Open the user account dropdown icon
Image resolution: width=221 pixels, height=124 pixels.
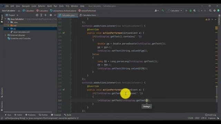click(x=156, y=11)
